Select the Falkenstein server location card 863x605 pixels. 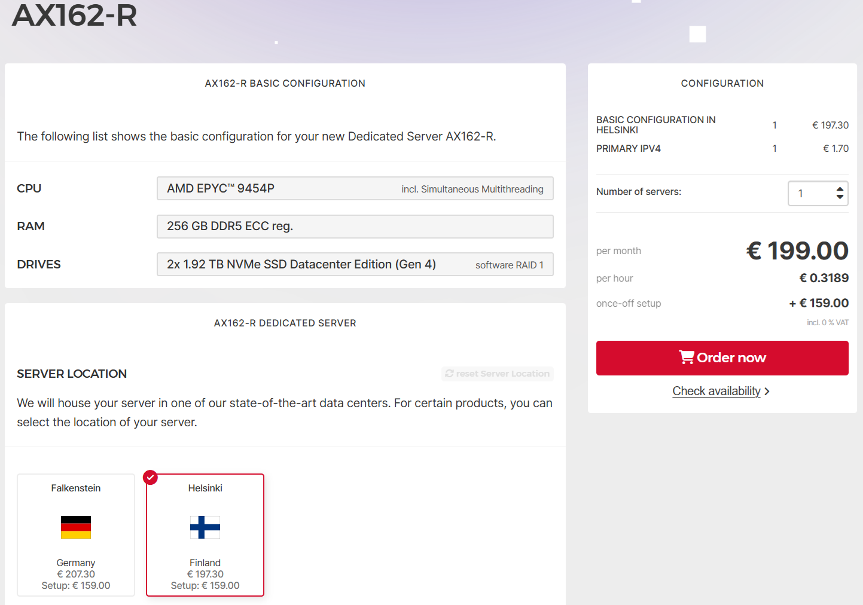76,535
